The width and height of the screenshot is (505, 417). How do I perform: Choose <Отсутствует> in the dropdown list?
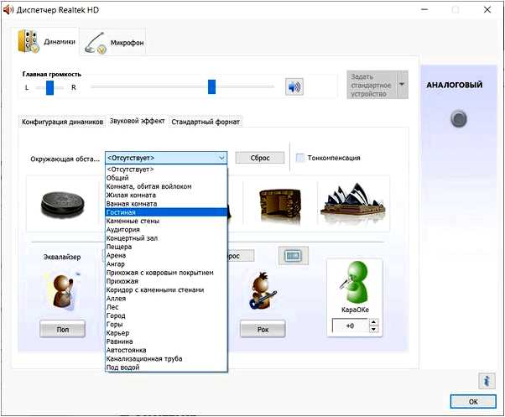(166, 169)
